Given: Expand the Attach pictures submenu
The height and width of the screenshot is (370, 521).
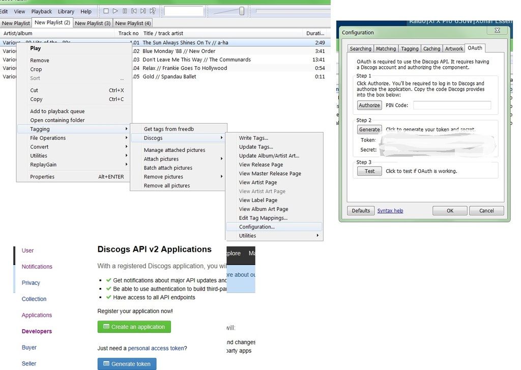Looking at the screenshot, I should (x=179, y=159).
